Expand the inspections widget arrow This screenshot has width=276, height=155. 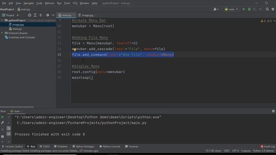click(x=274, y=21)
